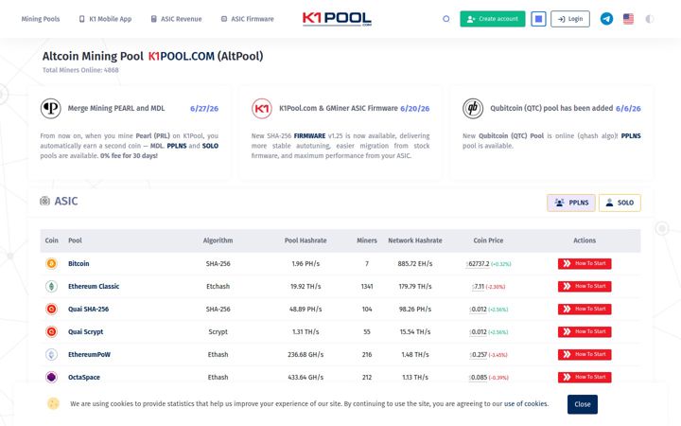Click Ethereum Classic price value 7.11
This screenshot has height=426, width=681.
[479, 286]
